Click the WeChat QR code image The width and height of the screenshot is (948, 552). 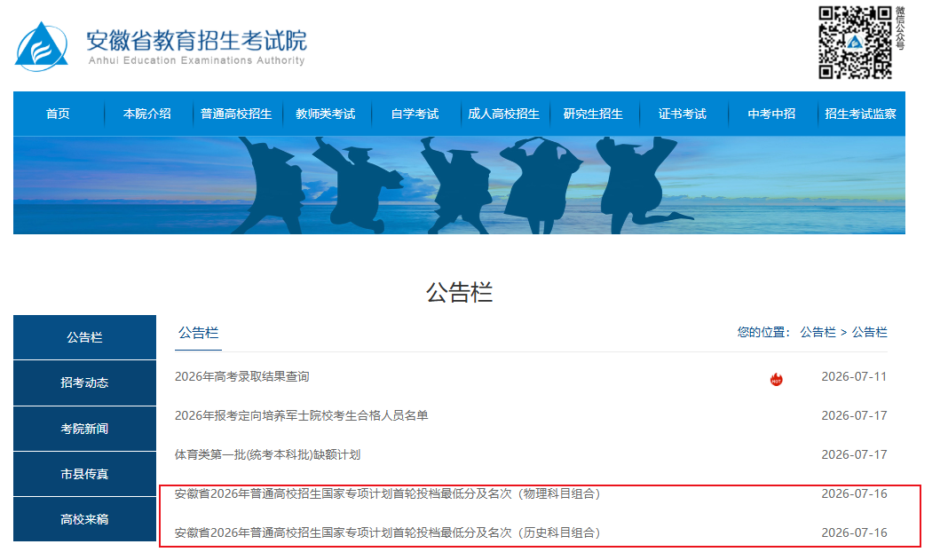(x=855, y=43)
